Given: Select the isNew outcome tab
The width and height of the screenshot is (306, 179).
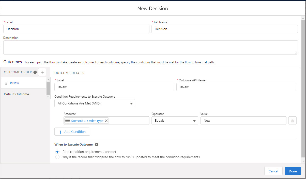Looking at the screenshot, I should pyautogui.click(x=14, y=83).
